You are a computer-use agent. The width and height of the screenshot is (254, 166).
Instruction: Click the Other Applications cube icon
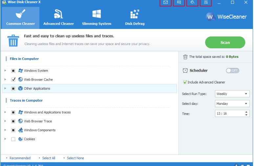20,88
